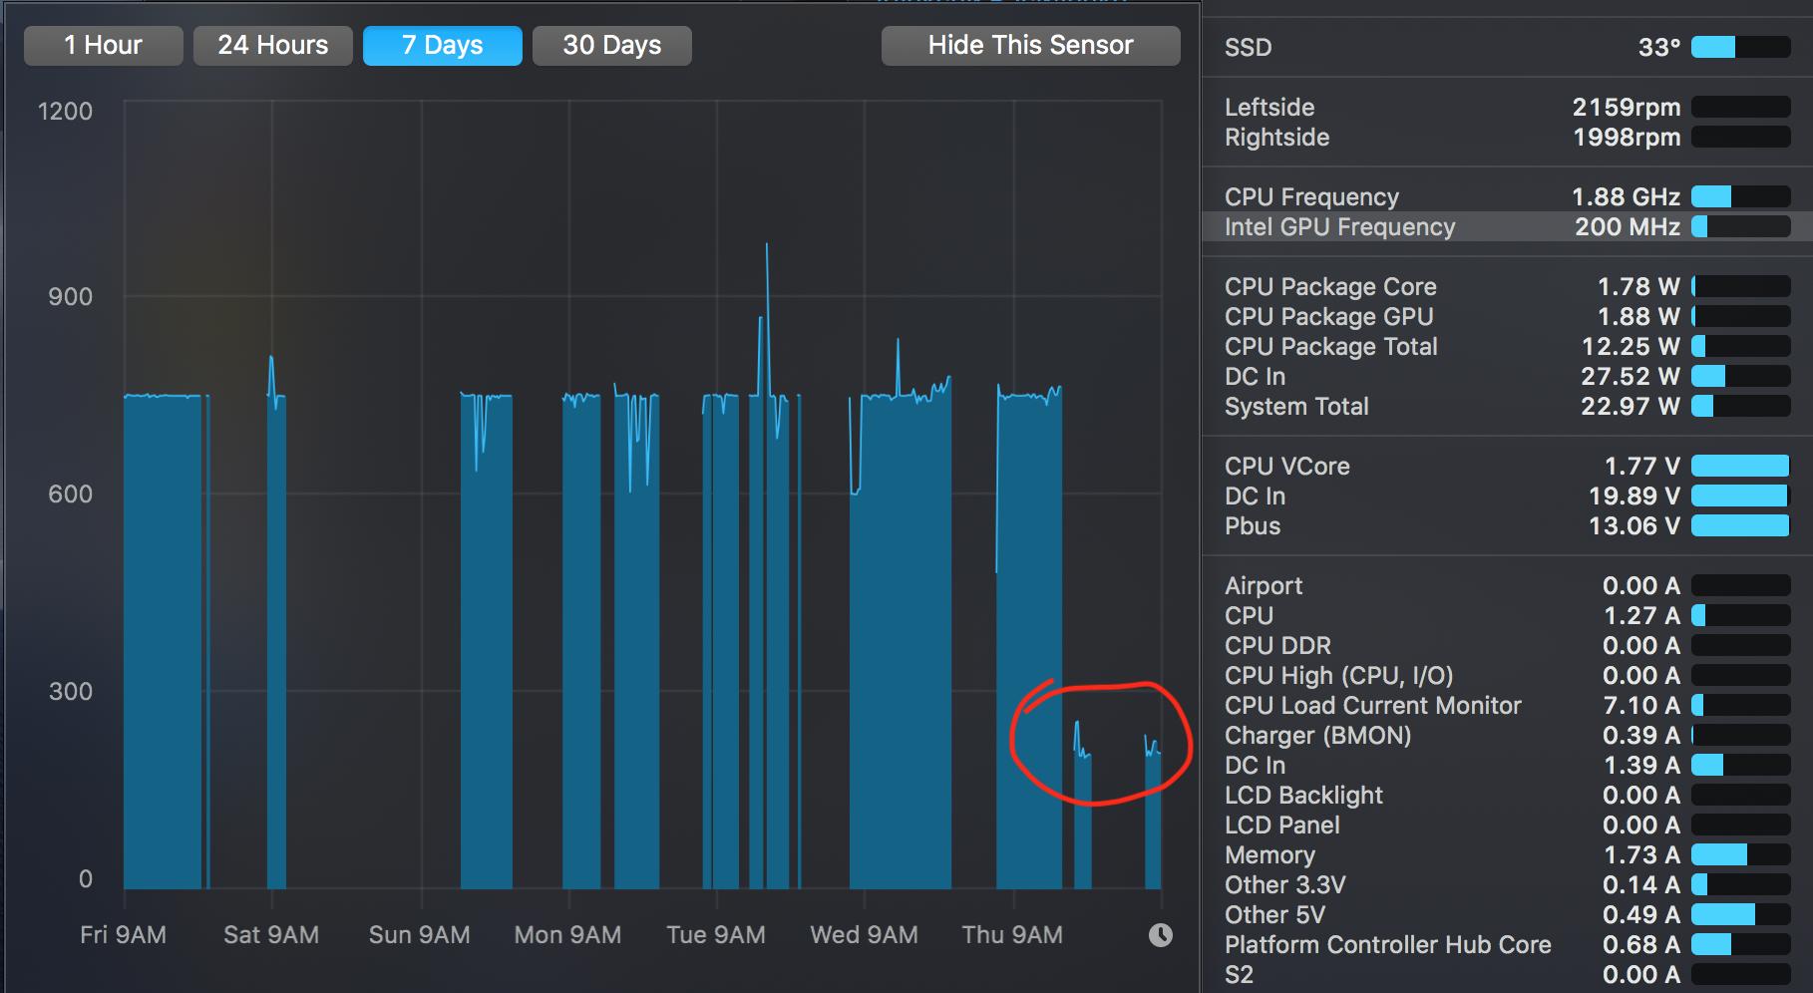Select the 7 Days range tab

(443, 46)
